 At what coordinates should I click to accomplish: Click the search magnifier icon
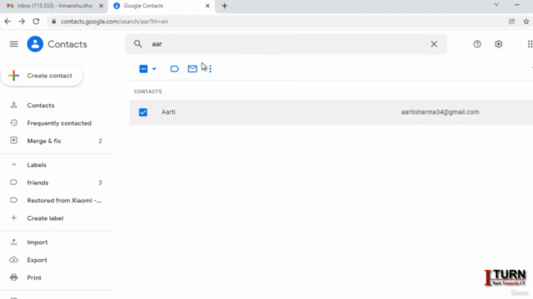point(137,44)
